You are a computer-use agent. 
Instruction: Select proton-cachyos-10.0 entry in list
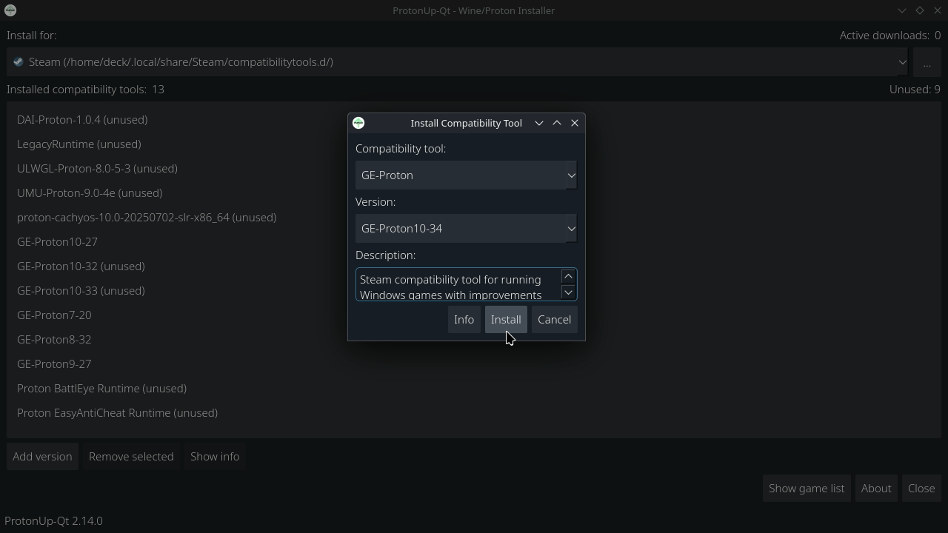[147, 218]
